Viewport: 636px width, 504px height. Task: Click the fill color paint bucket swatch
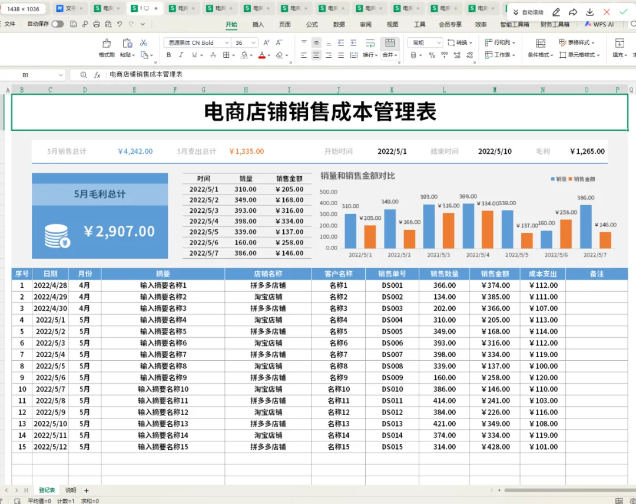244,55
